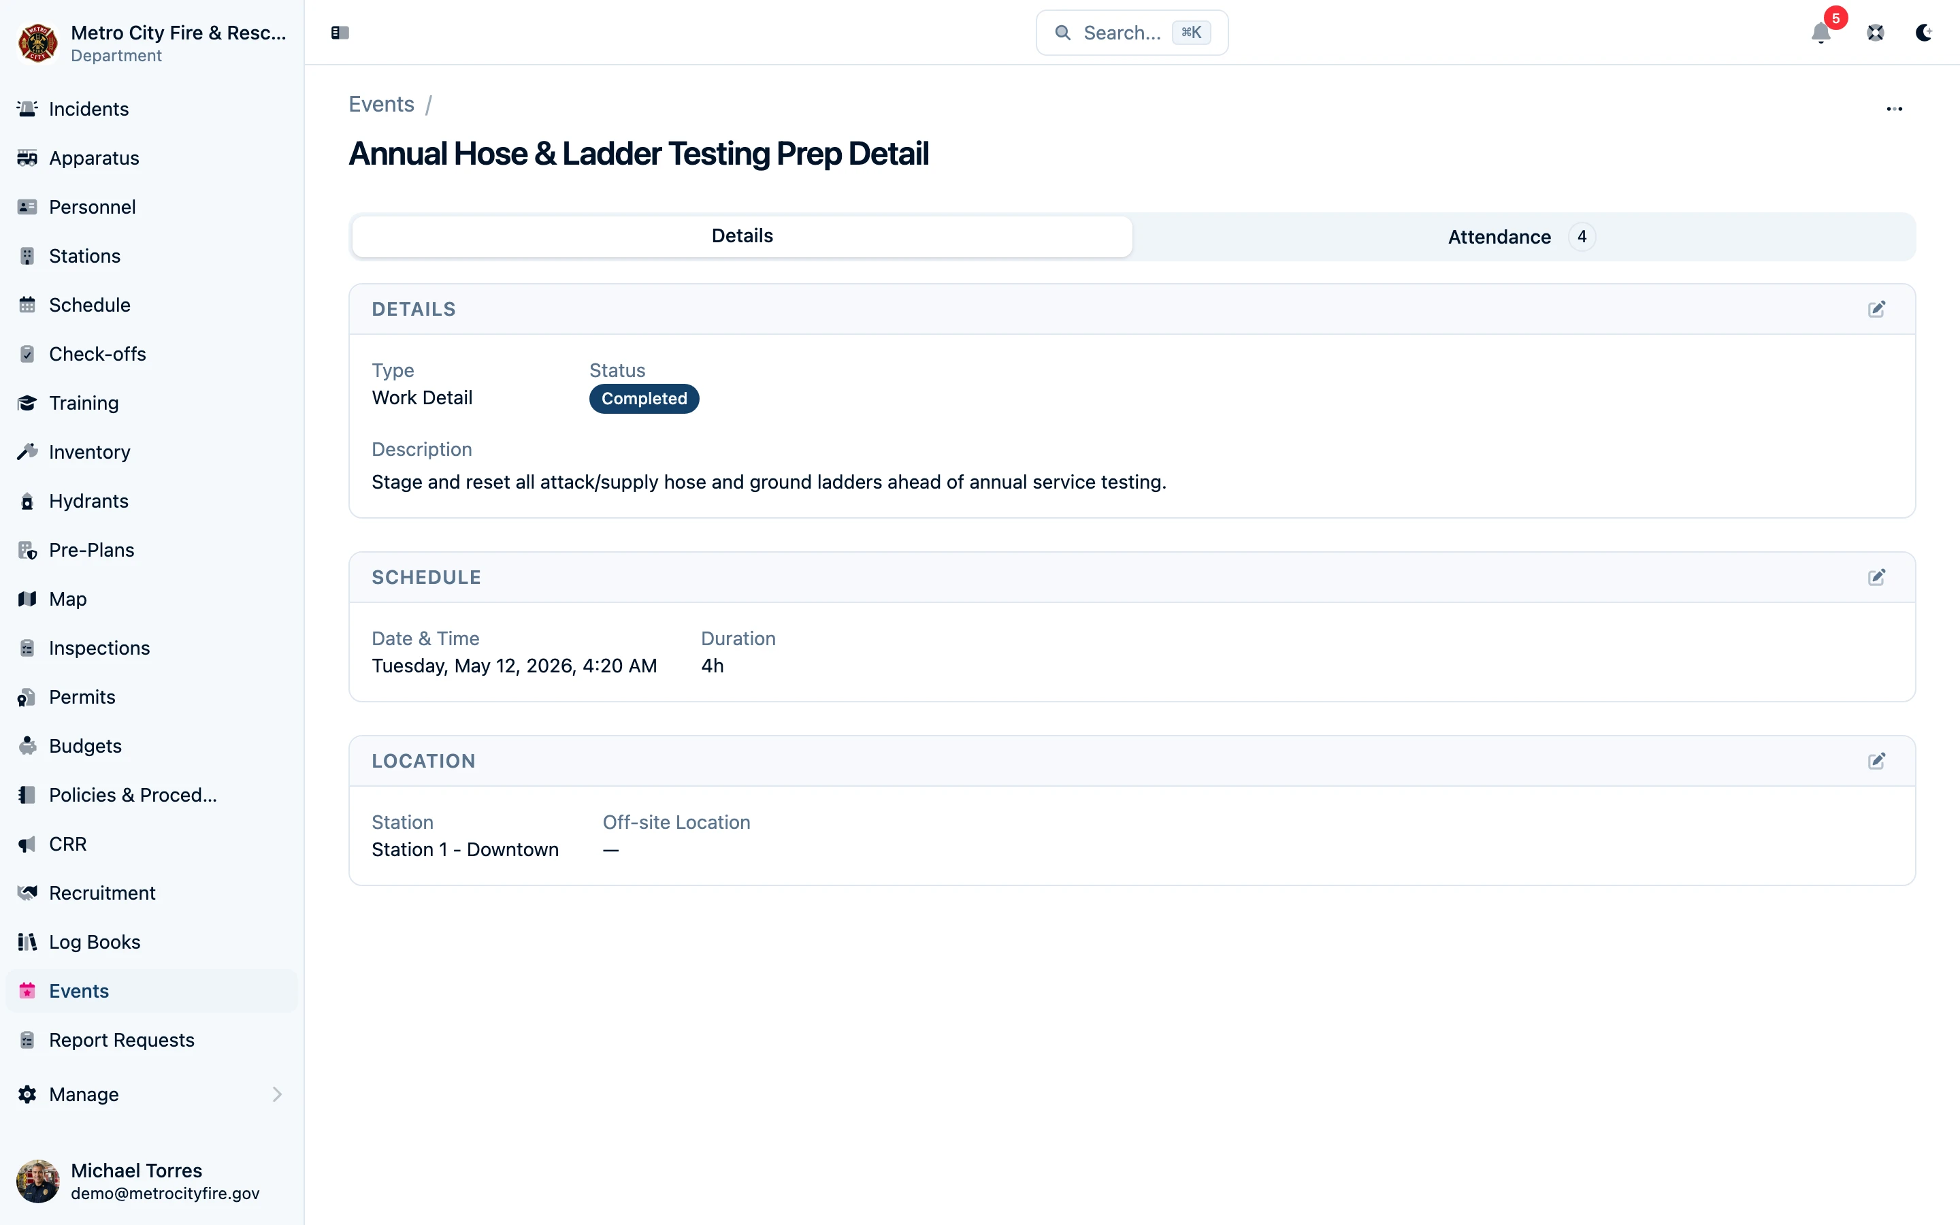The width and height of the screenshot is (1960, 1225).
Task: Click the Inspections checklist icon
Action: (x=27, y=648)
